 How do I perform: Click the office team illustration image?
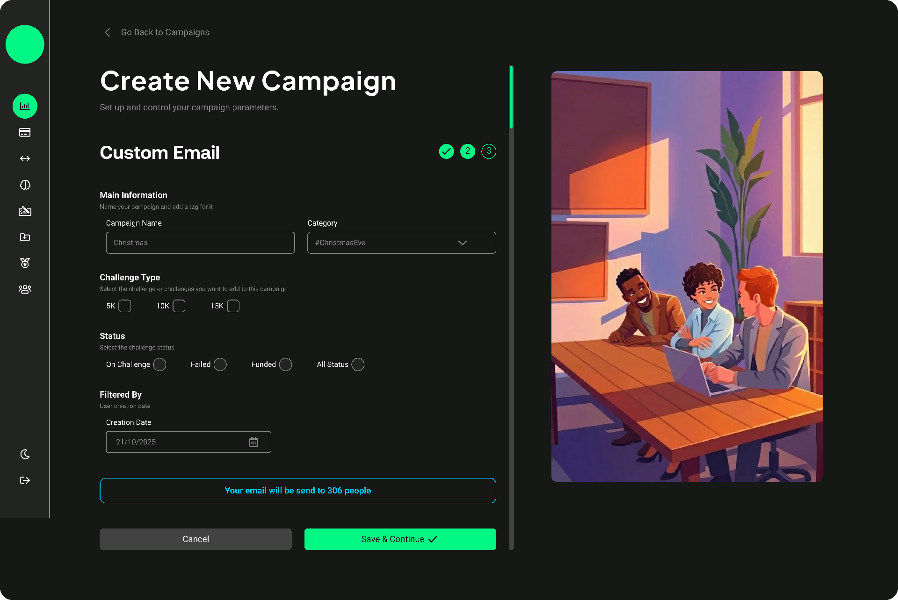pos(687,277)
